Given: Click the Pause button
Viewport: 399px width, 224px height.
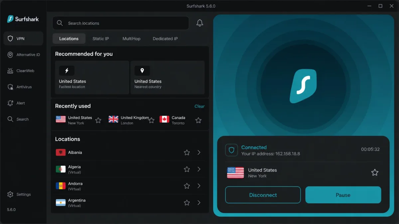Looking at the screenshot, I should click(x=343, y=195).
